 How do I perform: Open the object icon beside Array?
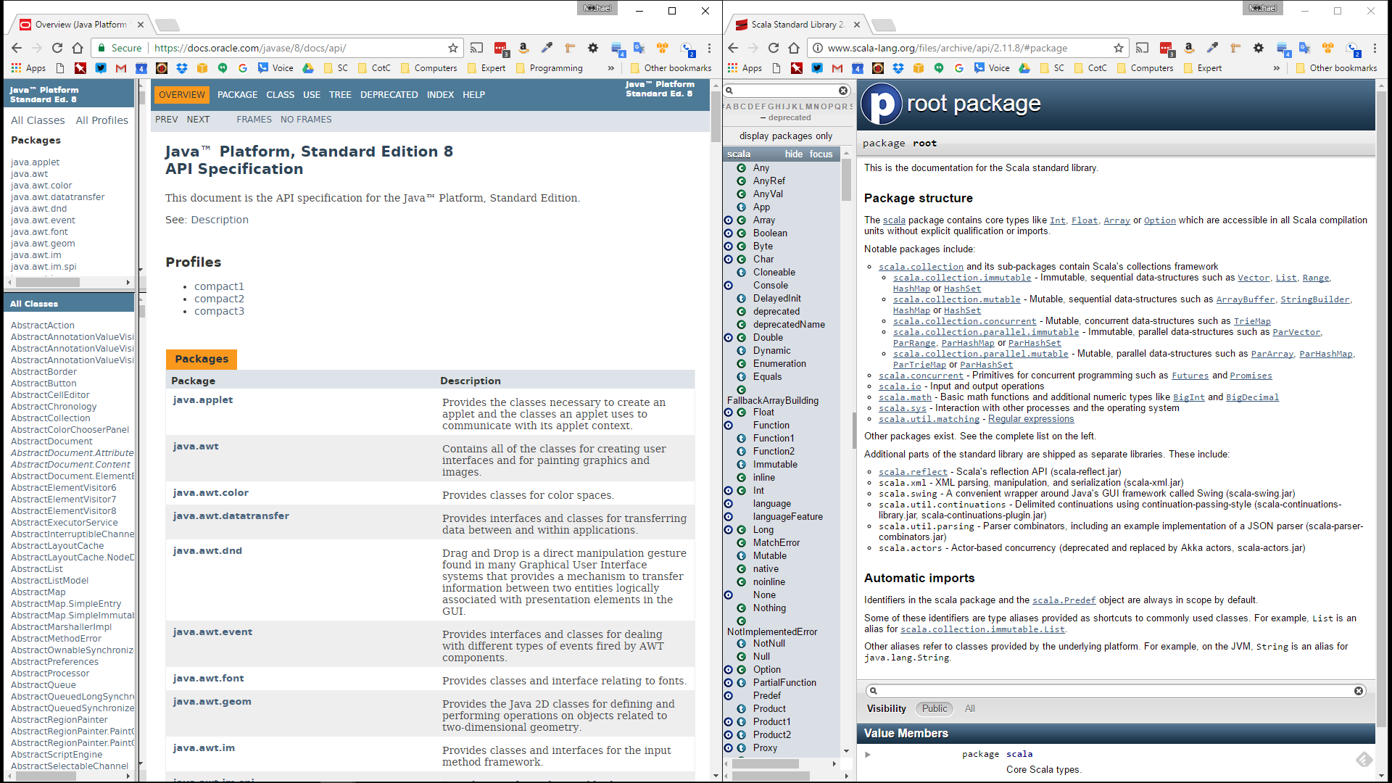pos(728,220)
